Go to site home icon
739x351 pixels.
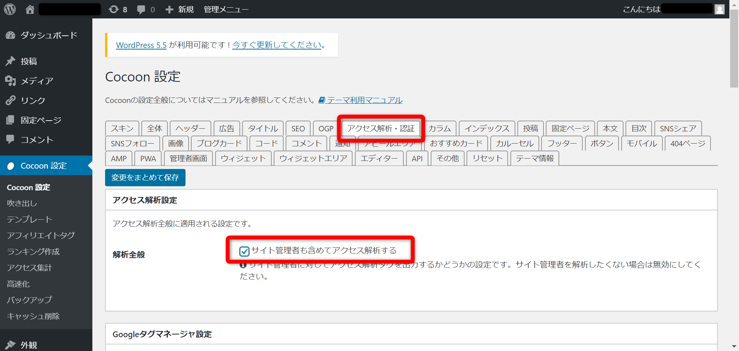click(x=30, y=9)
